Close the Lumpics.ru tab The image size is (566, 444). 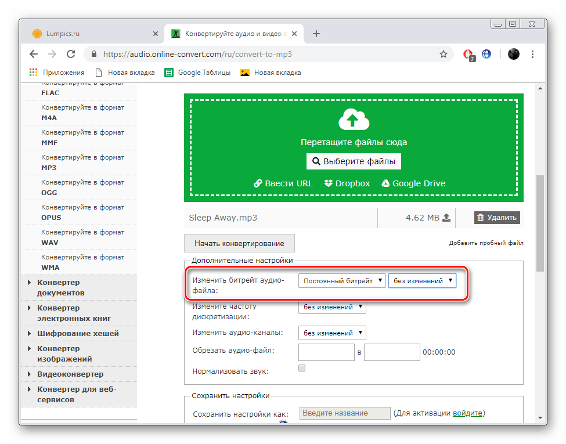point(156,34)
